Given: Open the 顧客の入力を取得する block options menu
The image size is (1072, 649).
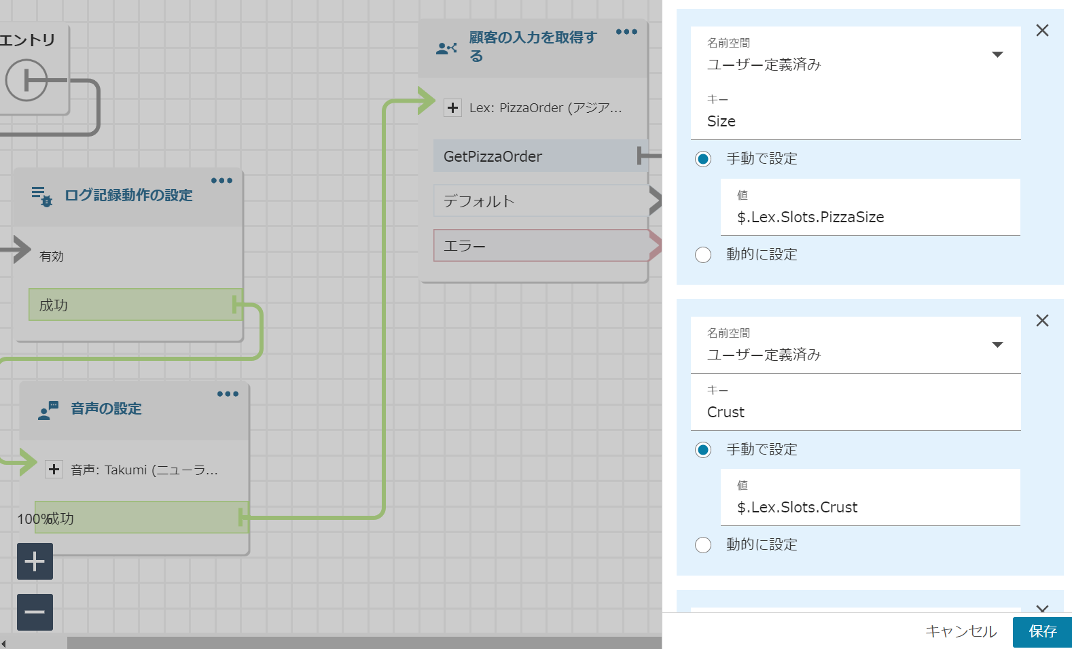Looking at the screenshot, I should click(626, 32).
